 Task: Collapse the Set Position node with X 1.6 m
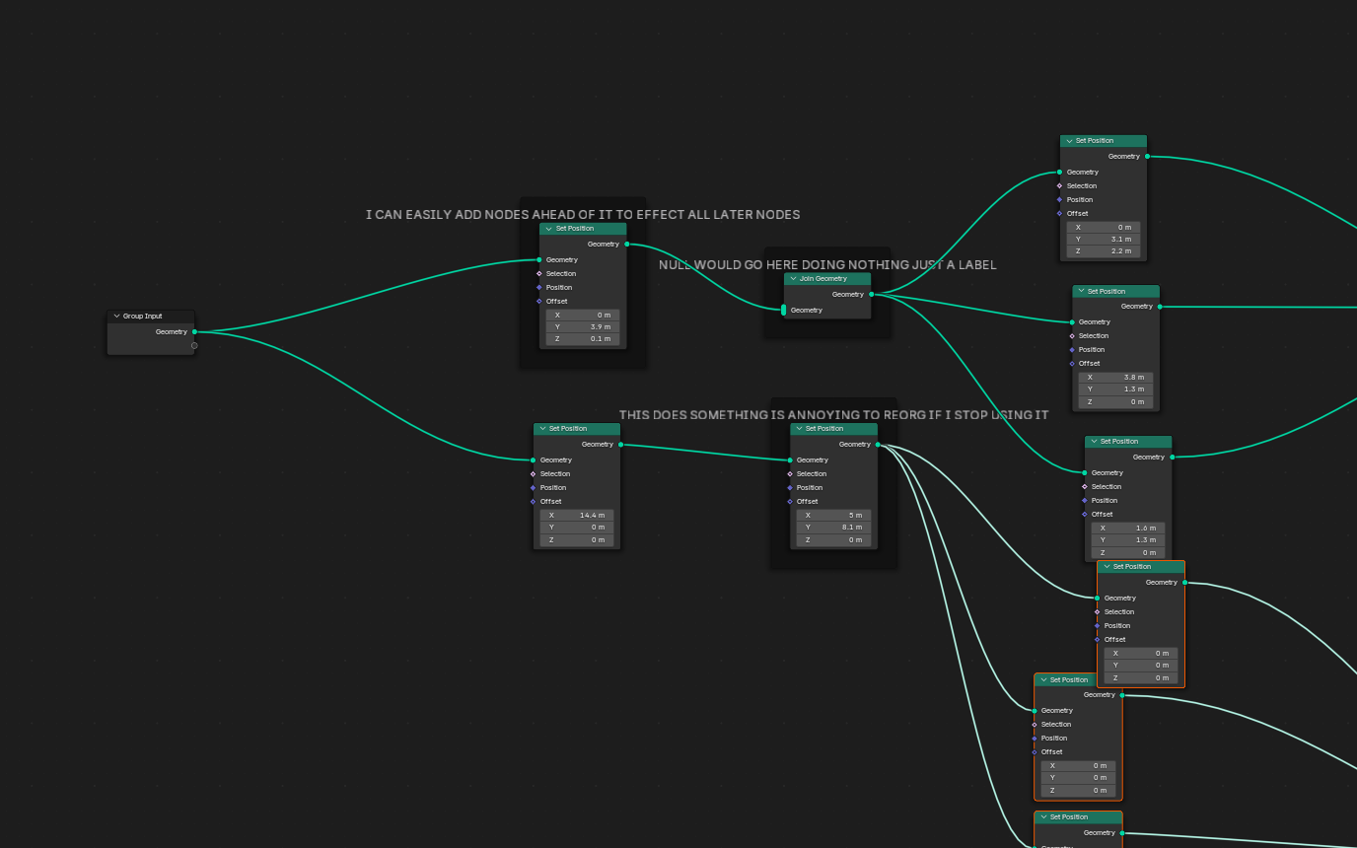click(1095, 442)
